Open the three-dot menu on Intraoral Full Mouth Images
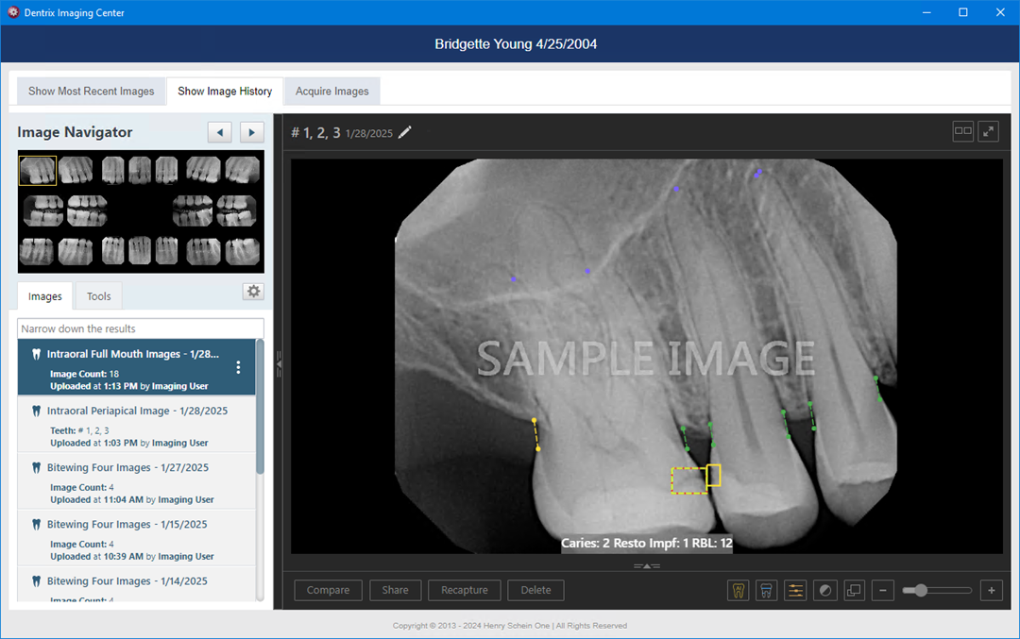Image resolution: width=1020 pixels, height=639 pixels. coord(238,367)
